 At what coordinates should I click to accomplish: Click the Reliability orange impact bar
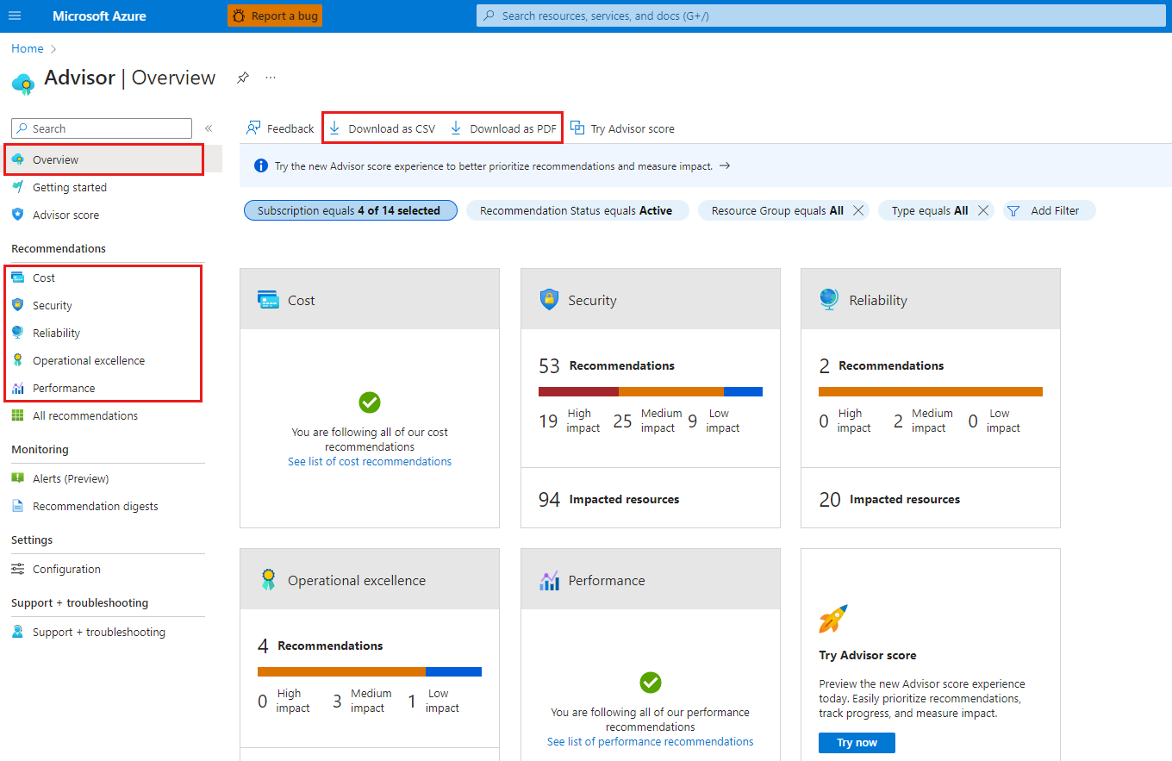(x=931, y=391)
